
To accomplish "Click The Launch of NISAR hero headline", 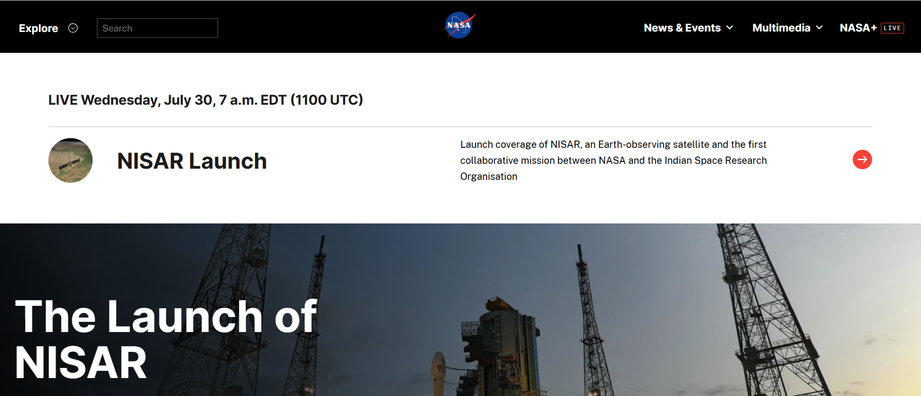I will (166, 339).
